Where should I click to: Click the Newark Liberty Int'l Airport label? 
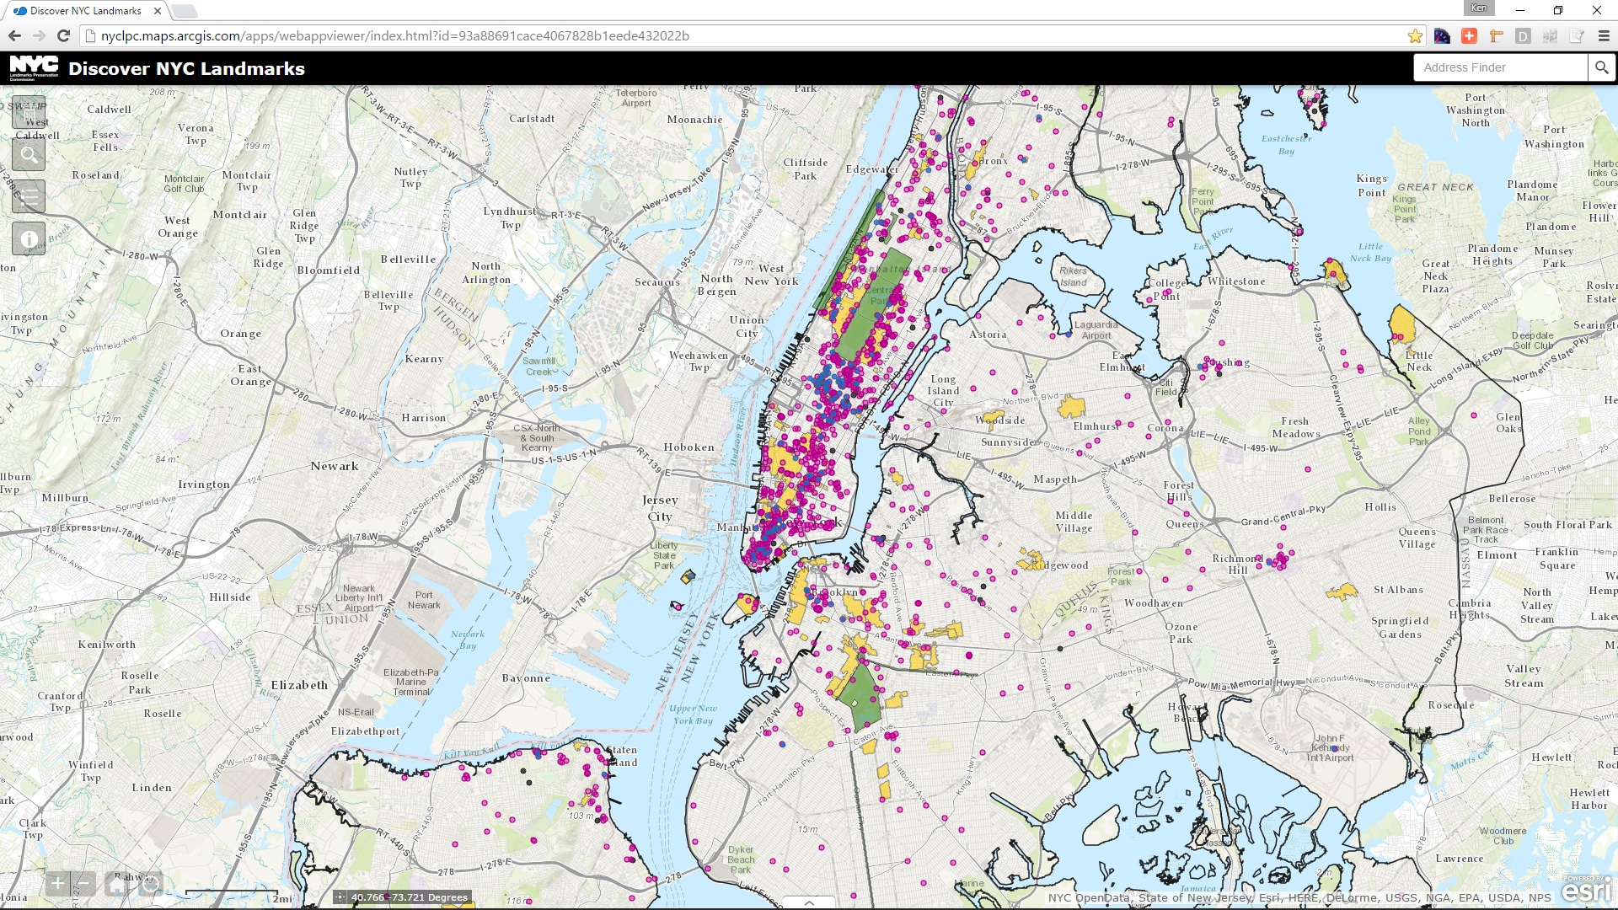click(x=359, y=598)
